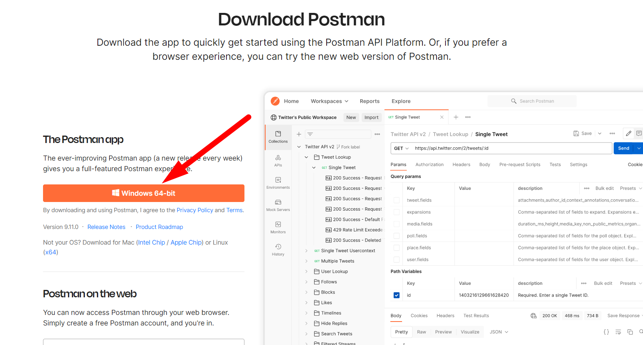643x345 pixels.
Task: Switch to Headers request tab
Action: (461, 164)
